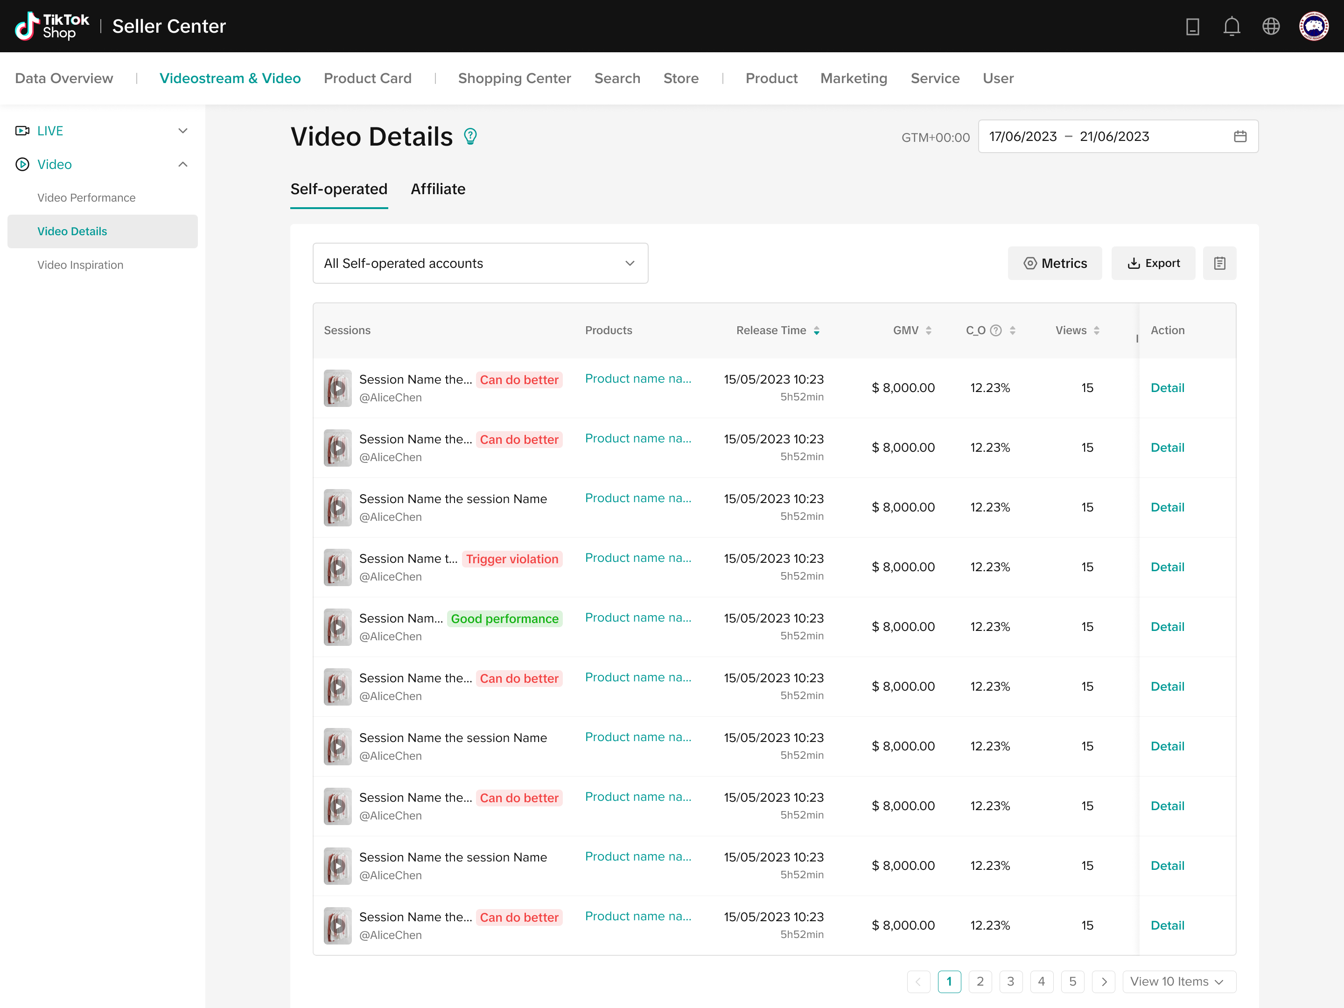
Task: Click the Export button
Action: tap(1153, 263)
